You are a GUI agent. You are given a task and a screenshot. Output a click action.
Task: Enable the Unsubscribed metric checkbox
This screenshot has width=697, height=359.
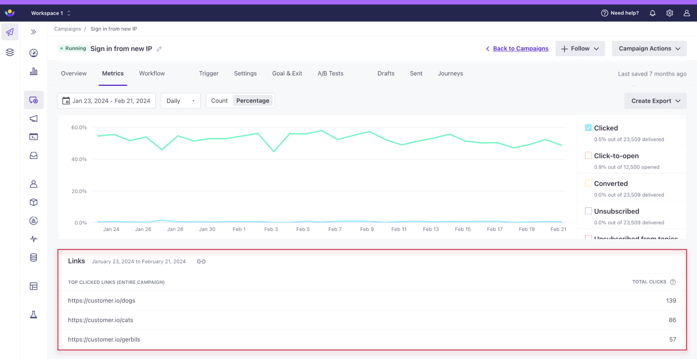(x=588, y=211)
